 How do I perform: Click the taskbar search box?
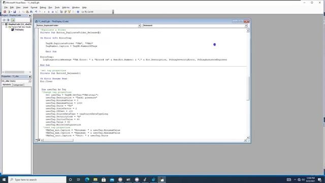(37, 179)
